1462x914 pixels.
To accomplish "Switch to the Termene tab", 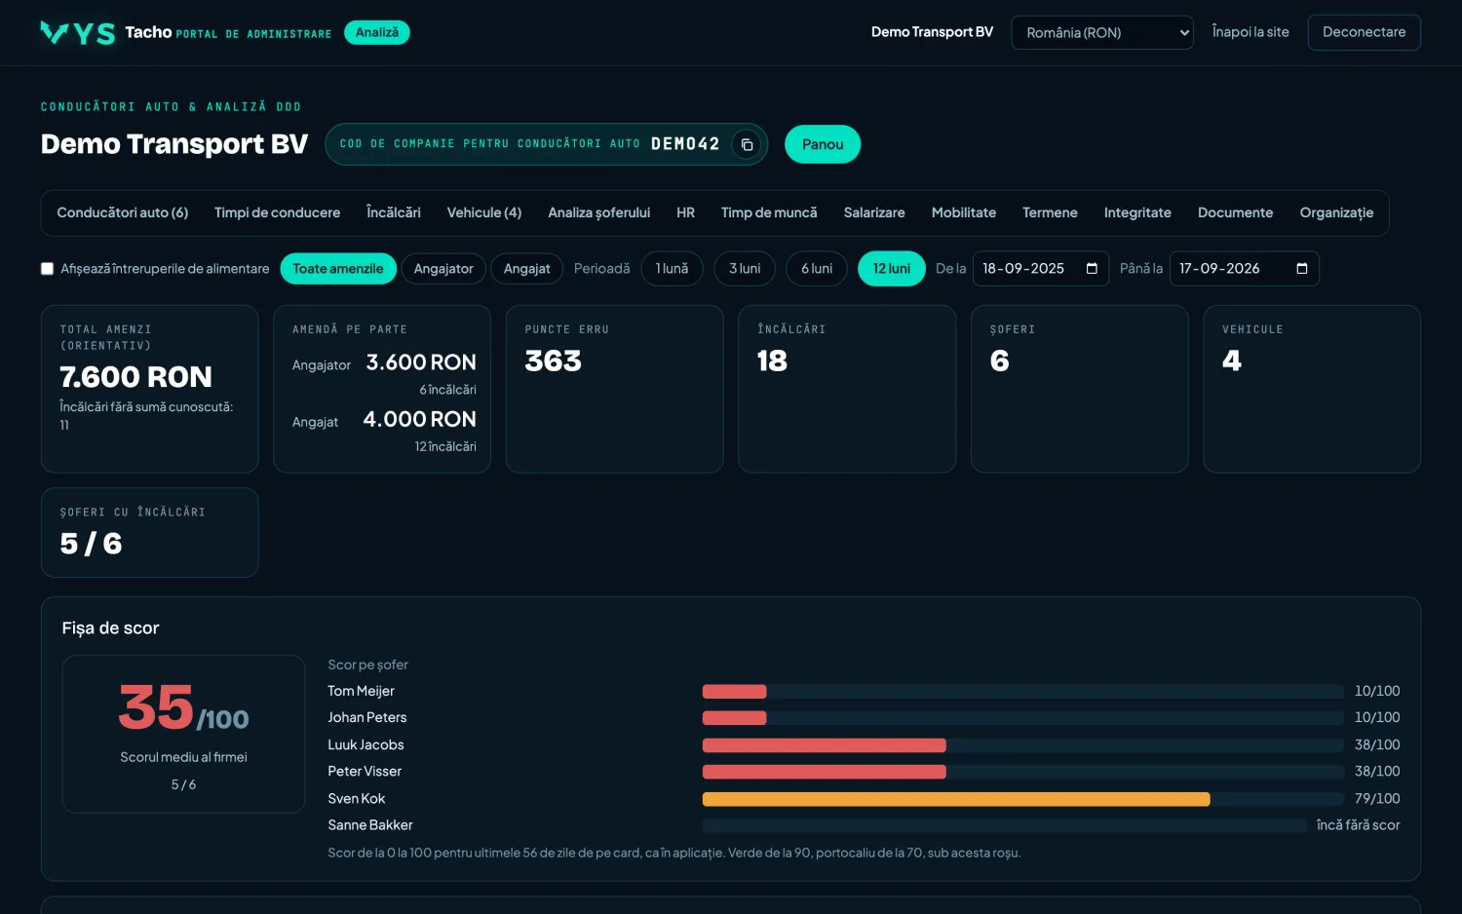I will coord(1050,212).
